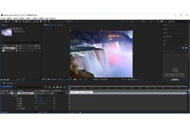This screenshot has width=190, height=127.
Task: Select the Rectangle shape tool
Action: click(x=24, y=21)
